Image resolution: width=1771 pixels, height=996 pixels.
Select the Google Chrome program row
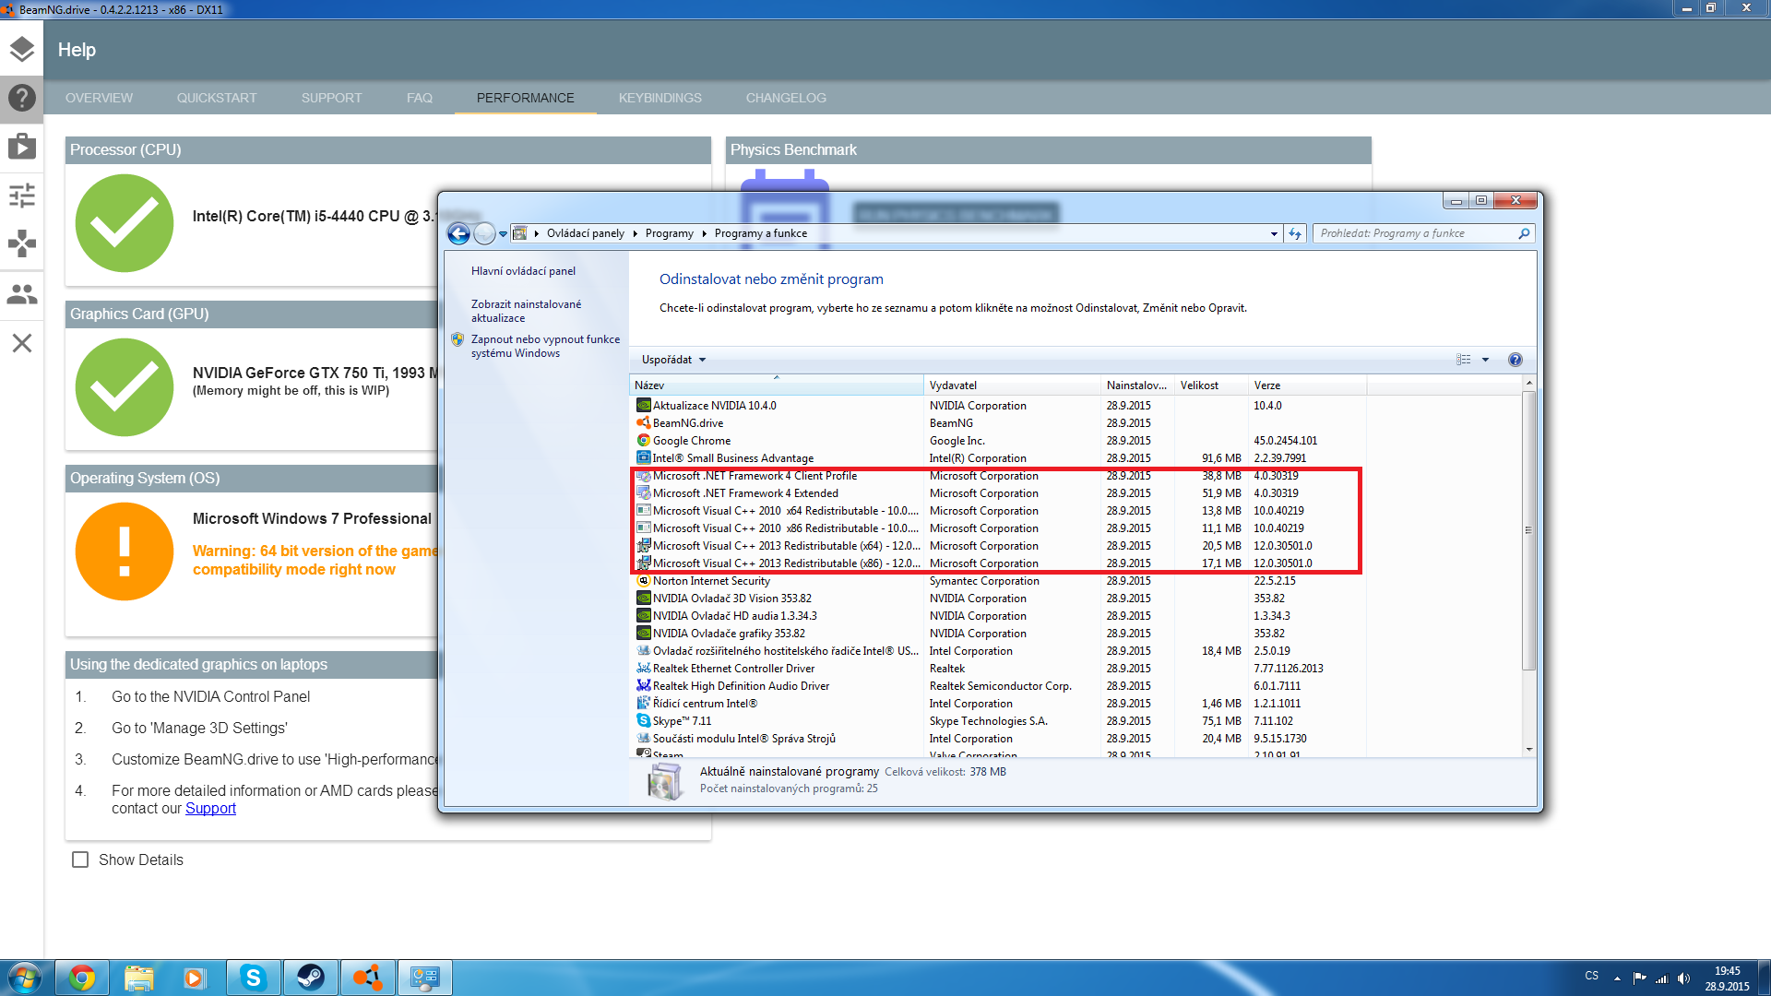pos(999,441)
